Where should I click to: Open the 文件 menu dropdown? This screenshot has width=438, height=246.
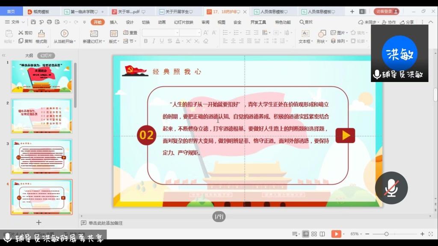15,22
